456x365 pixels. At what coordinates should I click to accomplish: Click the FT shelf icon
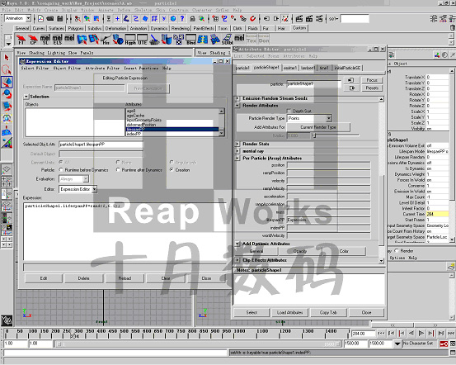[x=21, y=40]
